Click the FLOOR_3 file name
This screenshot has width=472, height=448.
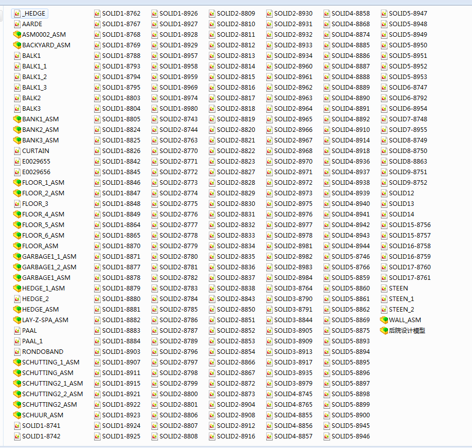click(x=35, y=204)
